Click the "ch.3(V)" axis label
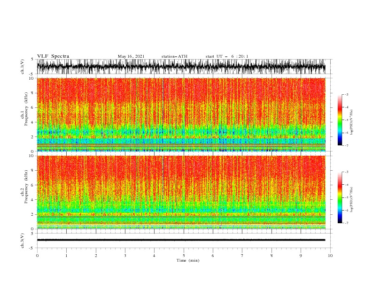 click(23, 241)
